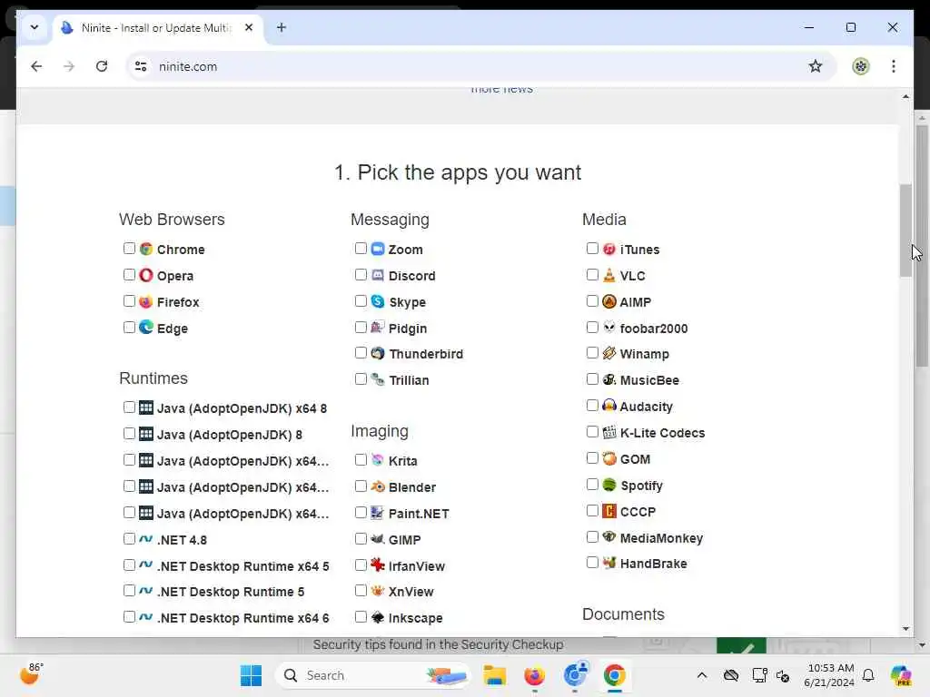Click the VLC traffic cone icon
930x697 pixels.
609,275
